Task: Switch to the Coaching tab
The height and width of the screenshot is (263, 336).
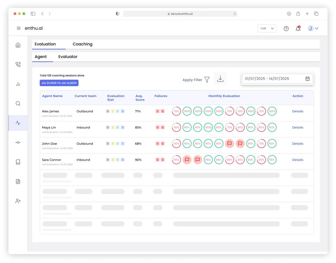Action: 82,44
